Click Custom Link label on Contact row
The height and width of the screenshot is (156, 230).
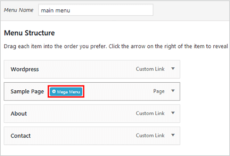coord(150,136)
